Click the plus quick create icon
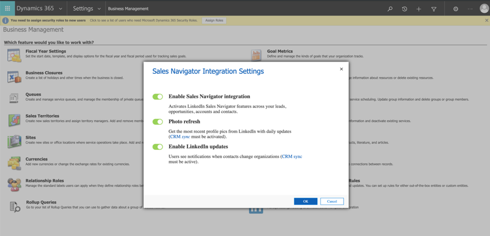 (419, 9)
